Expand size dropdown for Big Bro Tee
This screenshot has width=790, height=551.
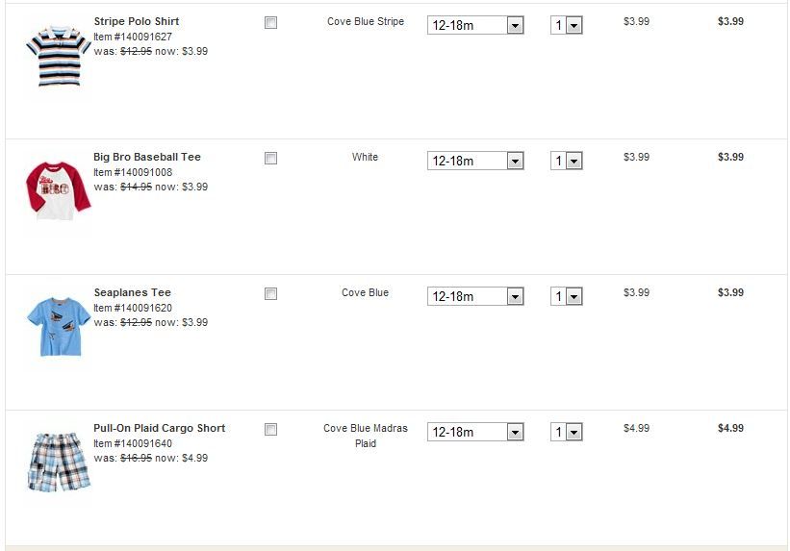tap(475, 162)
